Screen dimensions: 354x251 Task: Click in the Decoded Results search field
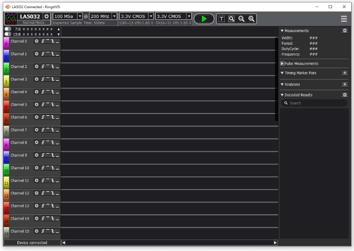(x=314, y=103)
